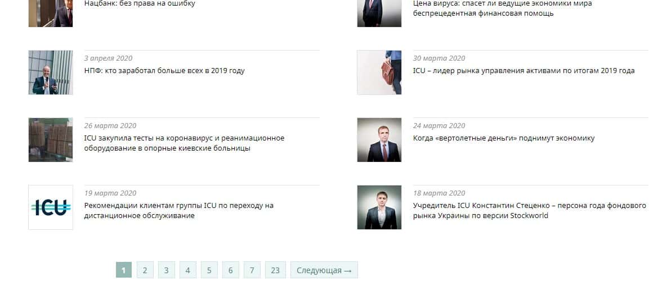Go to page 3 of news
Image resolution: width=658 pixels, height=290 pixels.
166,270
